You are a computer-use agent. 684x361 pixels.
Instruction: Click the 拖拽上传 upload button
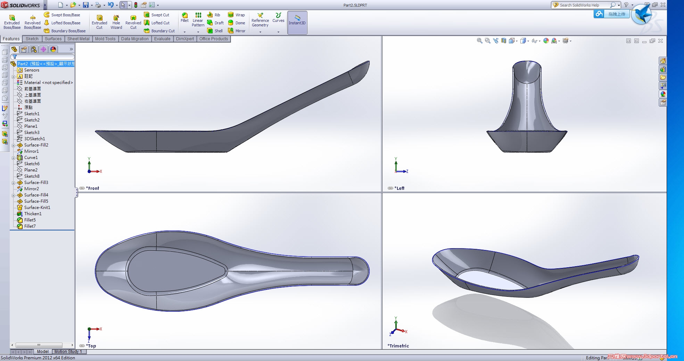pyautogui.click(x=611, y=14)
